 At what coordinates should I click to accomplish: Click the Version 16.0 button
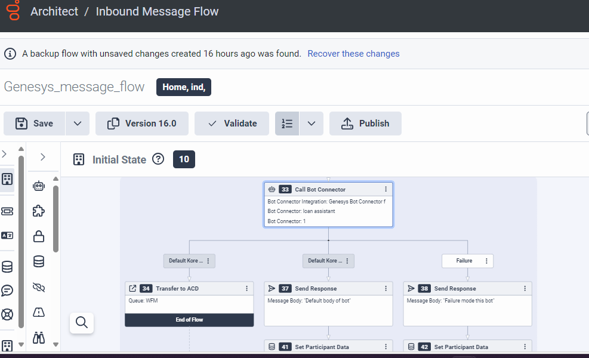(142, 124)
